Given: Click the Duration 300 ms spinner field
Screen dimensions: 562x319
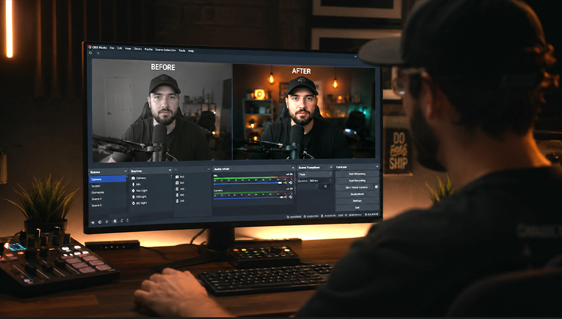Looking at the screenshot, I should tap(320, 181).
